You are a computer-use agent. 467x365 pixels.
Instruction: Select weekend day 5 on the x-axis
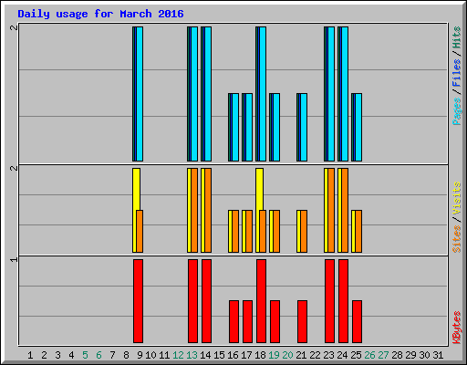click(x=85, y=355)
